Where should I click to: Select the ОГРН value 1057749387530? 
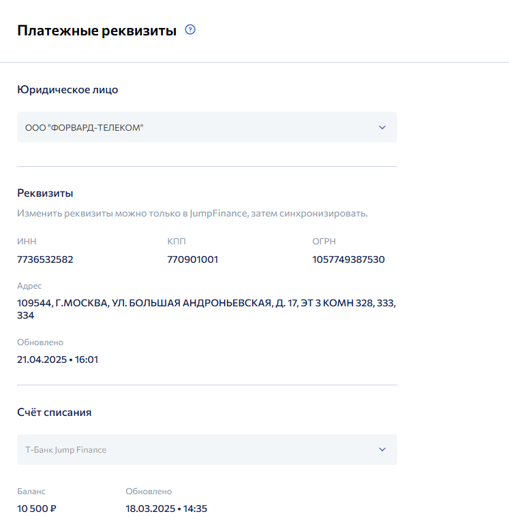(x=348, y=259)
